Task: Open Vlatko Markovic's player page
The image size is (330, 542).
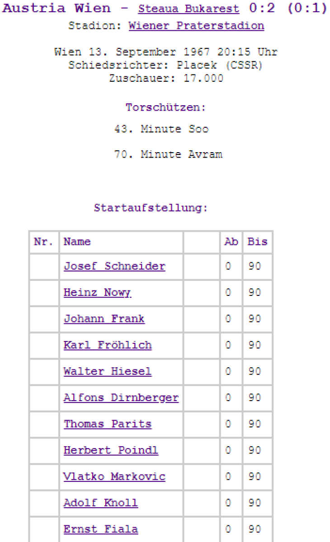Action: click(x=114, y=477)
